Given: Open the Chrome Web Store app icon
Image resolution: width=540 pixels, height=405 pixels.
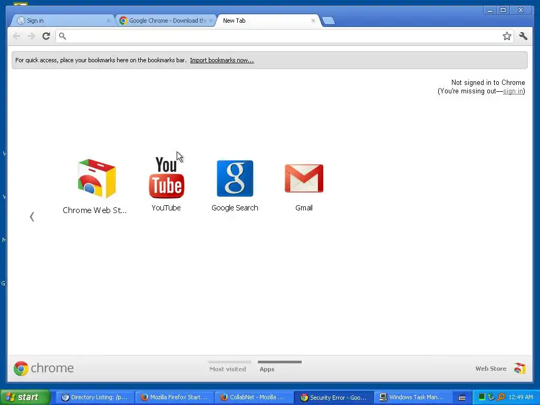Looking at the screenshot, I should pos(97,178).
